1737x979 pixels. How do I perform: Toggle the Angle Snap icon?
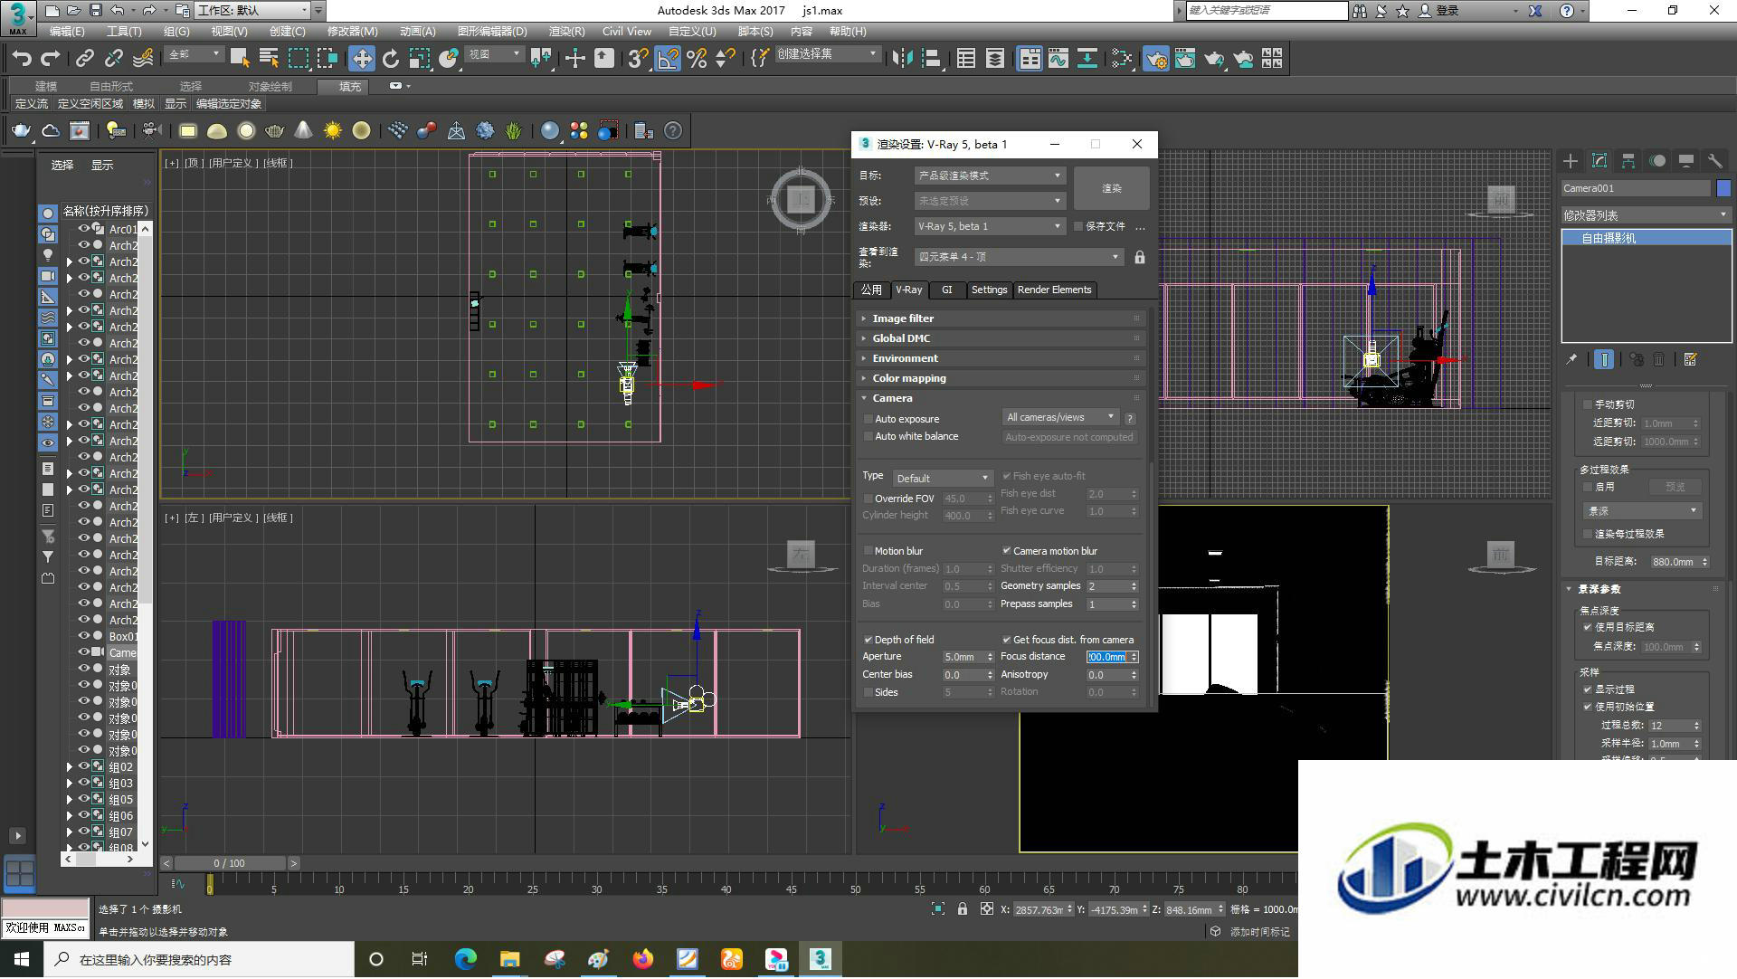[x=668, y=59]
